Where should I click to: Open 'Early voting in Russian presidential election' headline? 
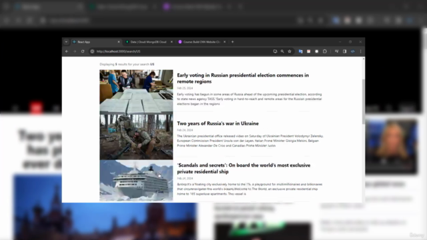click(x=243, y=78)
